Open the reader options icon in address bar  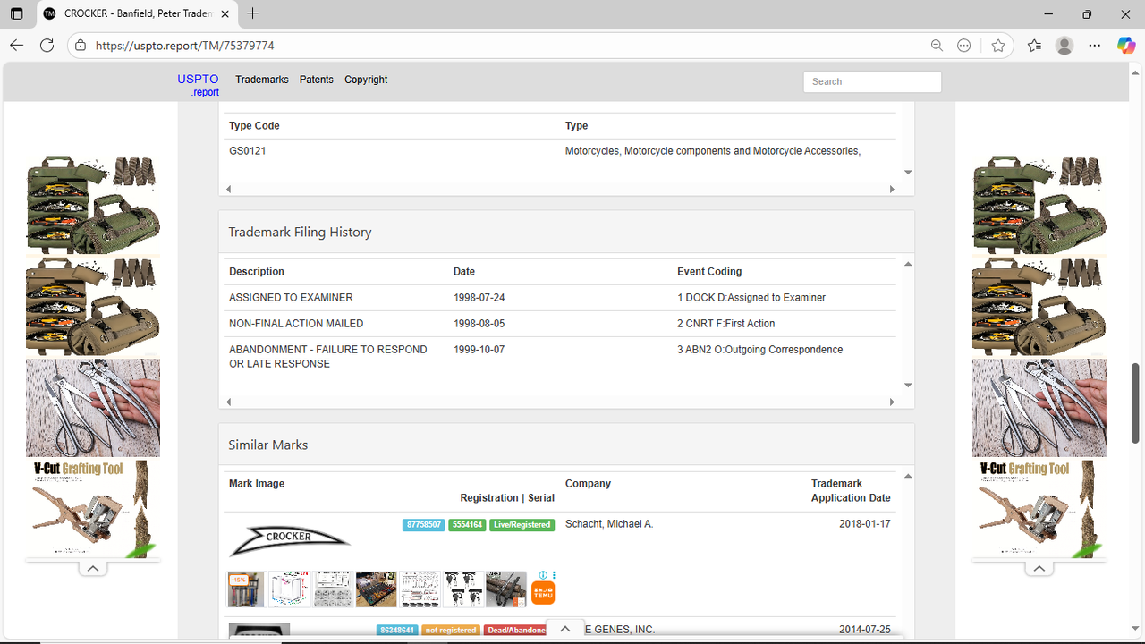963,46
